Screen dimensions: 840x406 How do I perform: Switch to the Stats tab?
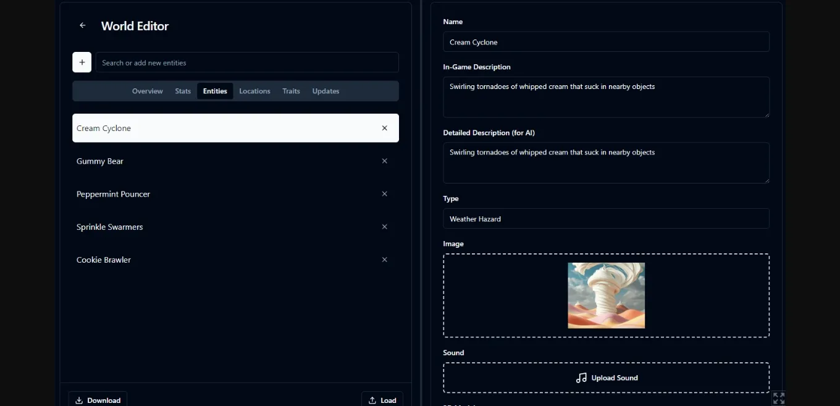[x=183, y=91]
